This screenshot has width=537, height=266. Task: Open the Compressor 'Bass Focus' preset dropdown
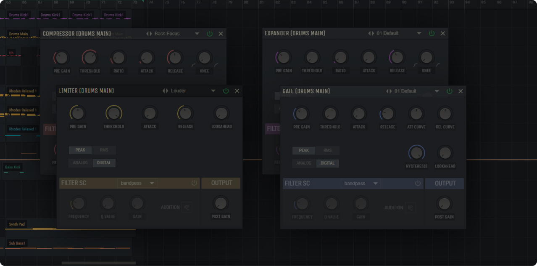click(197, 34)
